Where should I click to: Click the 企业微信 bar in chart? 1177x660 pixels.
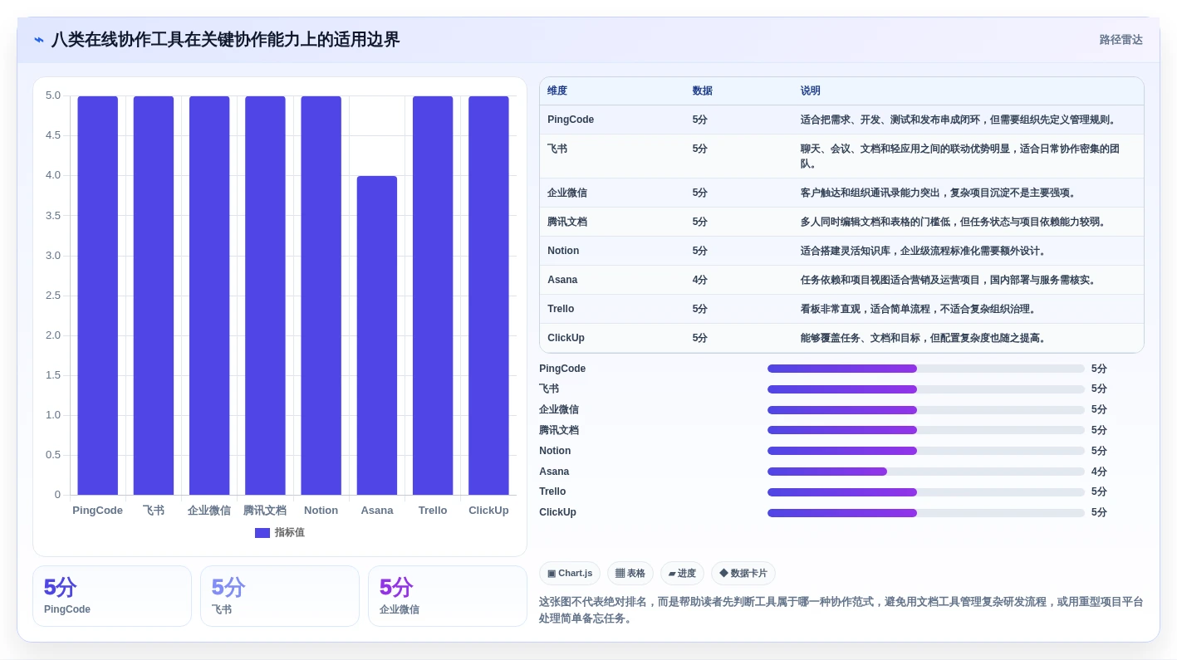pyautogui.click(x=209, y=296)
